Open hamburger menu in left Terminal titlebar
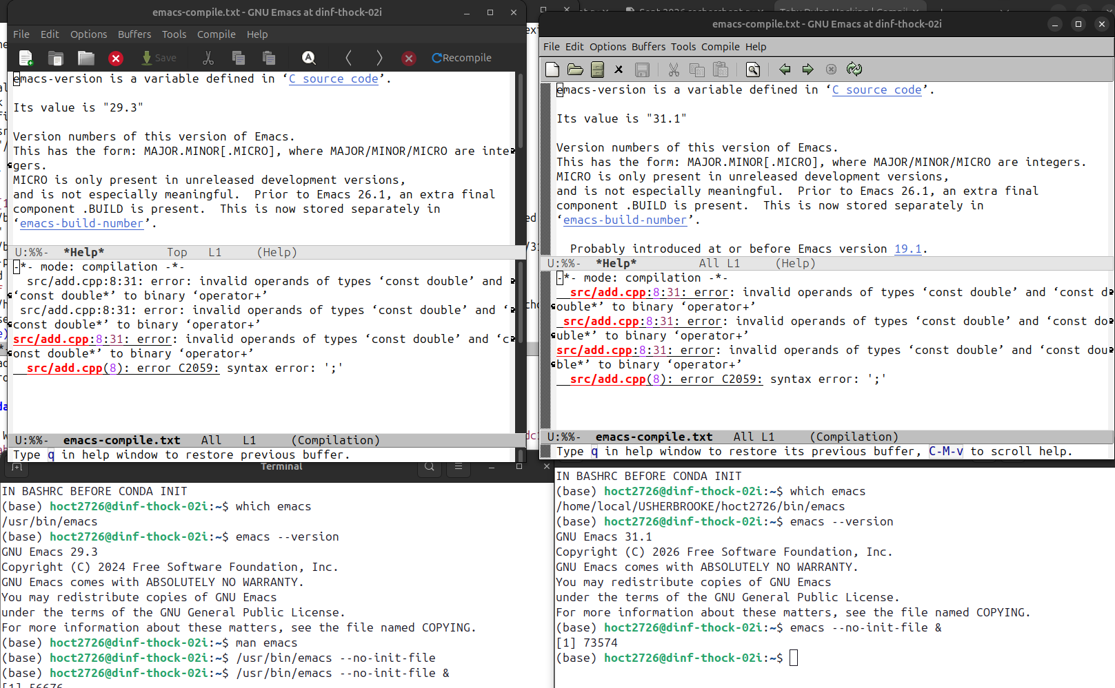Viewport: 1115px width, 688px height. (x=459, y=467)
